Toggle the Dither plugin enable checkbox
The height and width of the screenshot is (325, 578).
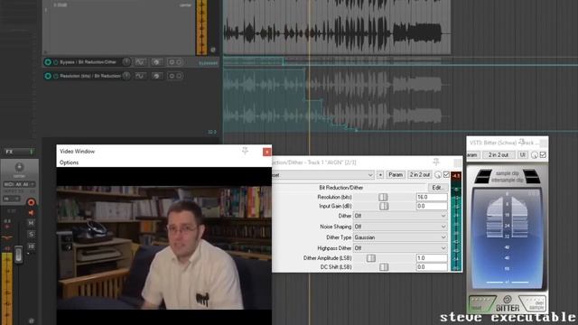pos(446,175)
